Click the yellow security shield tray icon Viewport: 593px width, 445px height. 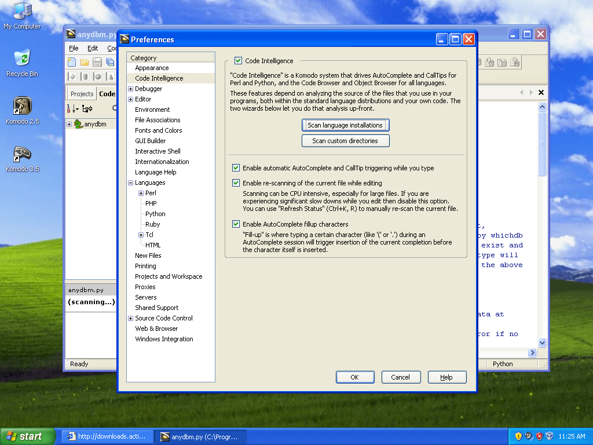(x=518, y=436)
